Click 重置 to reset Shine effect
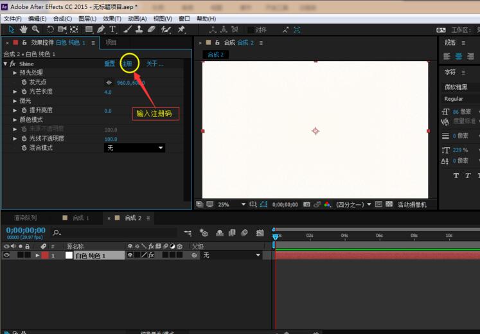The width and height of the screenshot is (480, 334). [110, 64]
